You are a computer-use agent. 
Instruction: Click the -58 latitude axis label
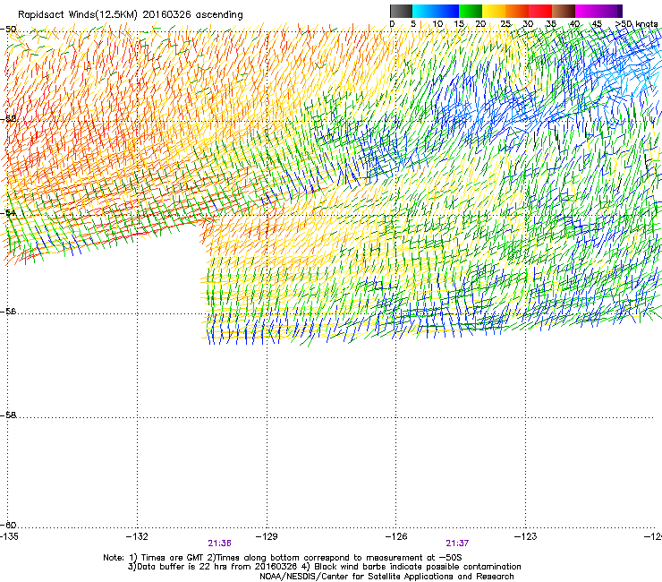pos(8,415)
